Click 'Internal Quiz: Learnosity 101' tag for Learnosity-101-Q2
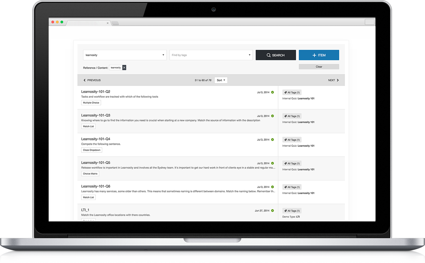This screenshot has height=263, width=425. [298, 99]
